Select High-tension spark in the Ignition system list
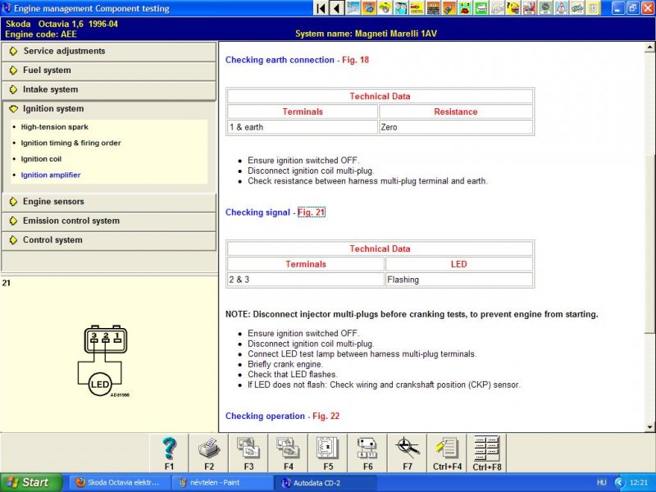The image size is (656, 492). (x=54, y=127)
